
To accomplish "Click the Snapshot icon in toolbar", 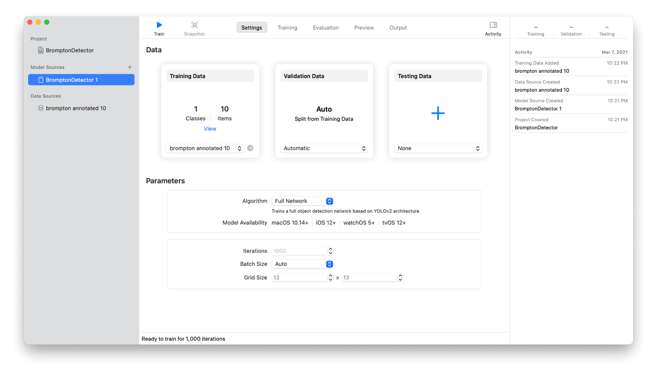I will [194, 25].
